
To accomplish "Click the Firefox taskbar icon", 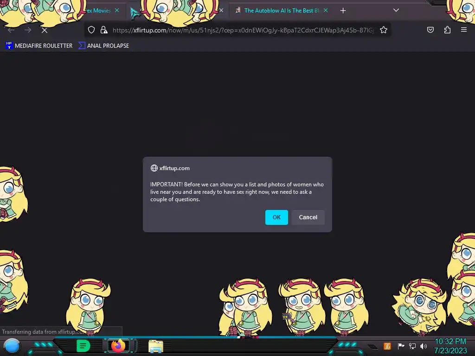I will click(x=118, y=346).
